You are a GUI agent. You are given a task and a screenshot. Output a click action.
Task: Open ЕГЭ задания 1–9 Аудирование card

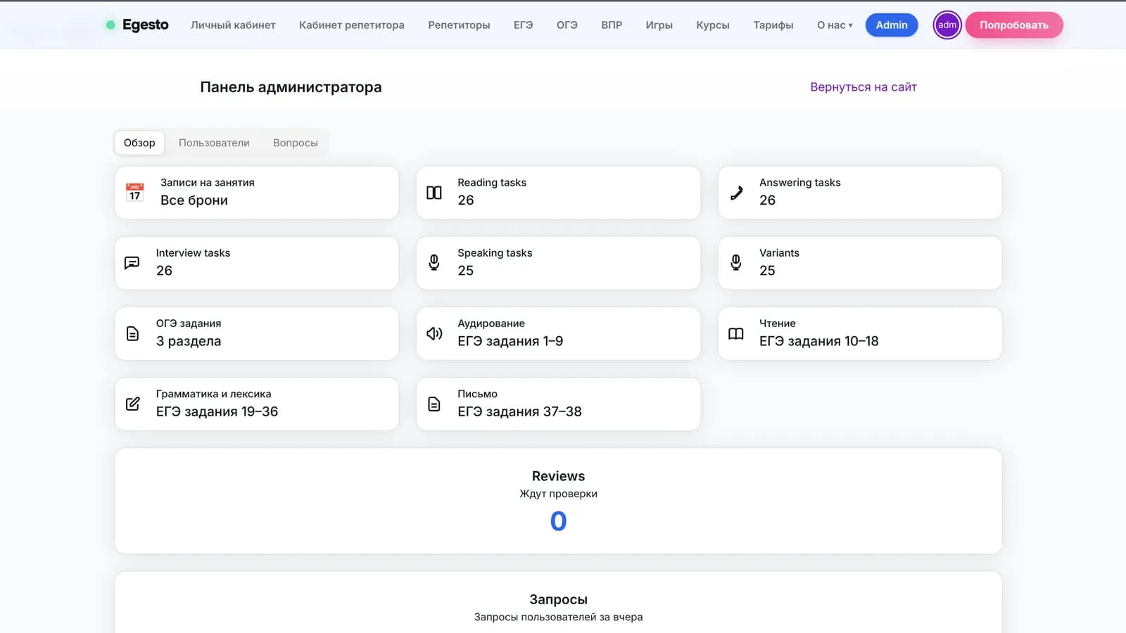coord(558,333)
